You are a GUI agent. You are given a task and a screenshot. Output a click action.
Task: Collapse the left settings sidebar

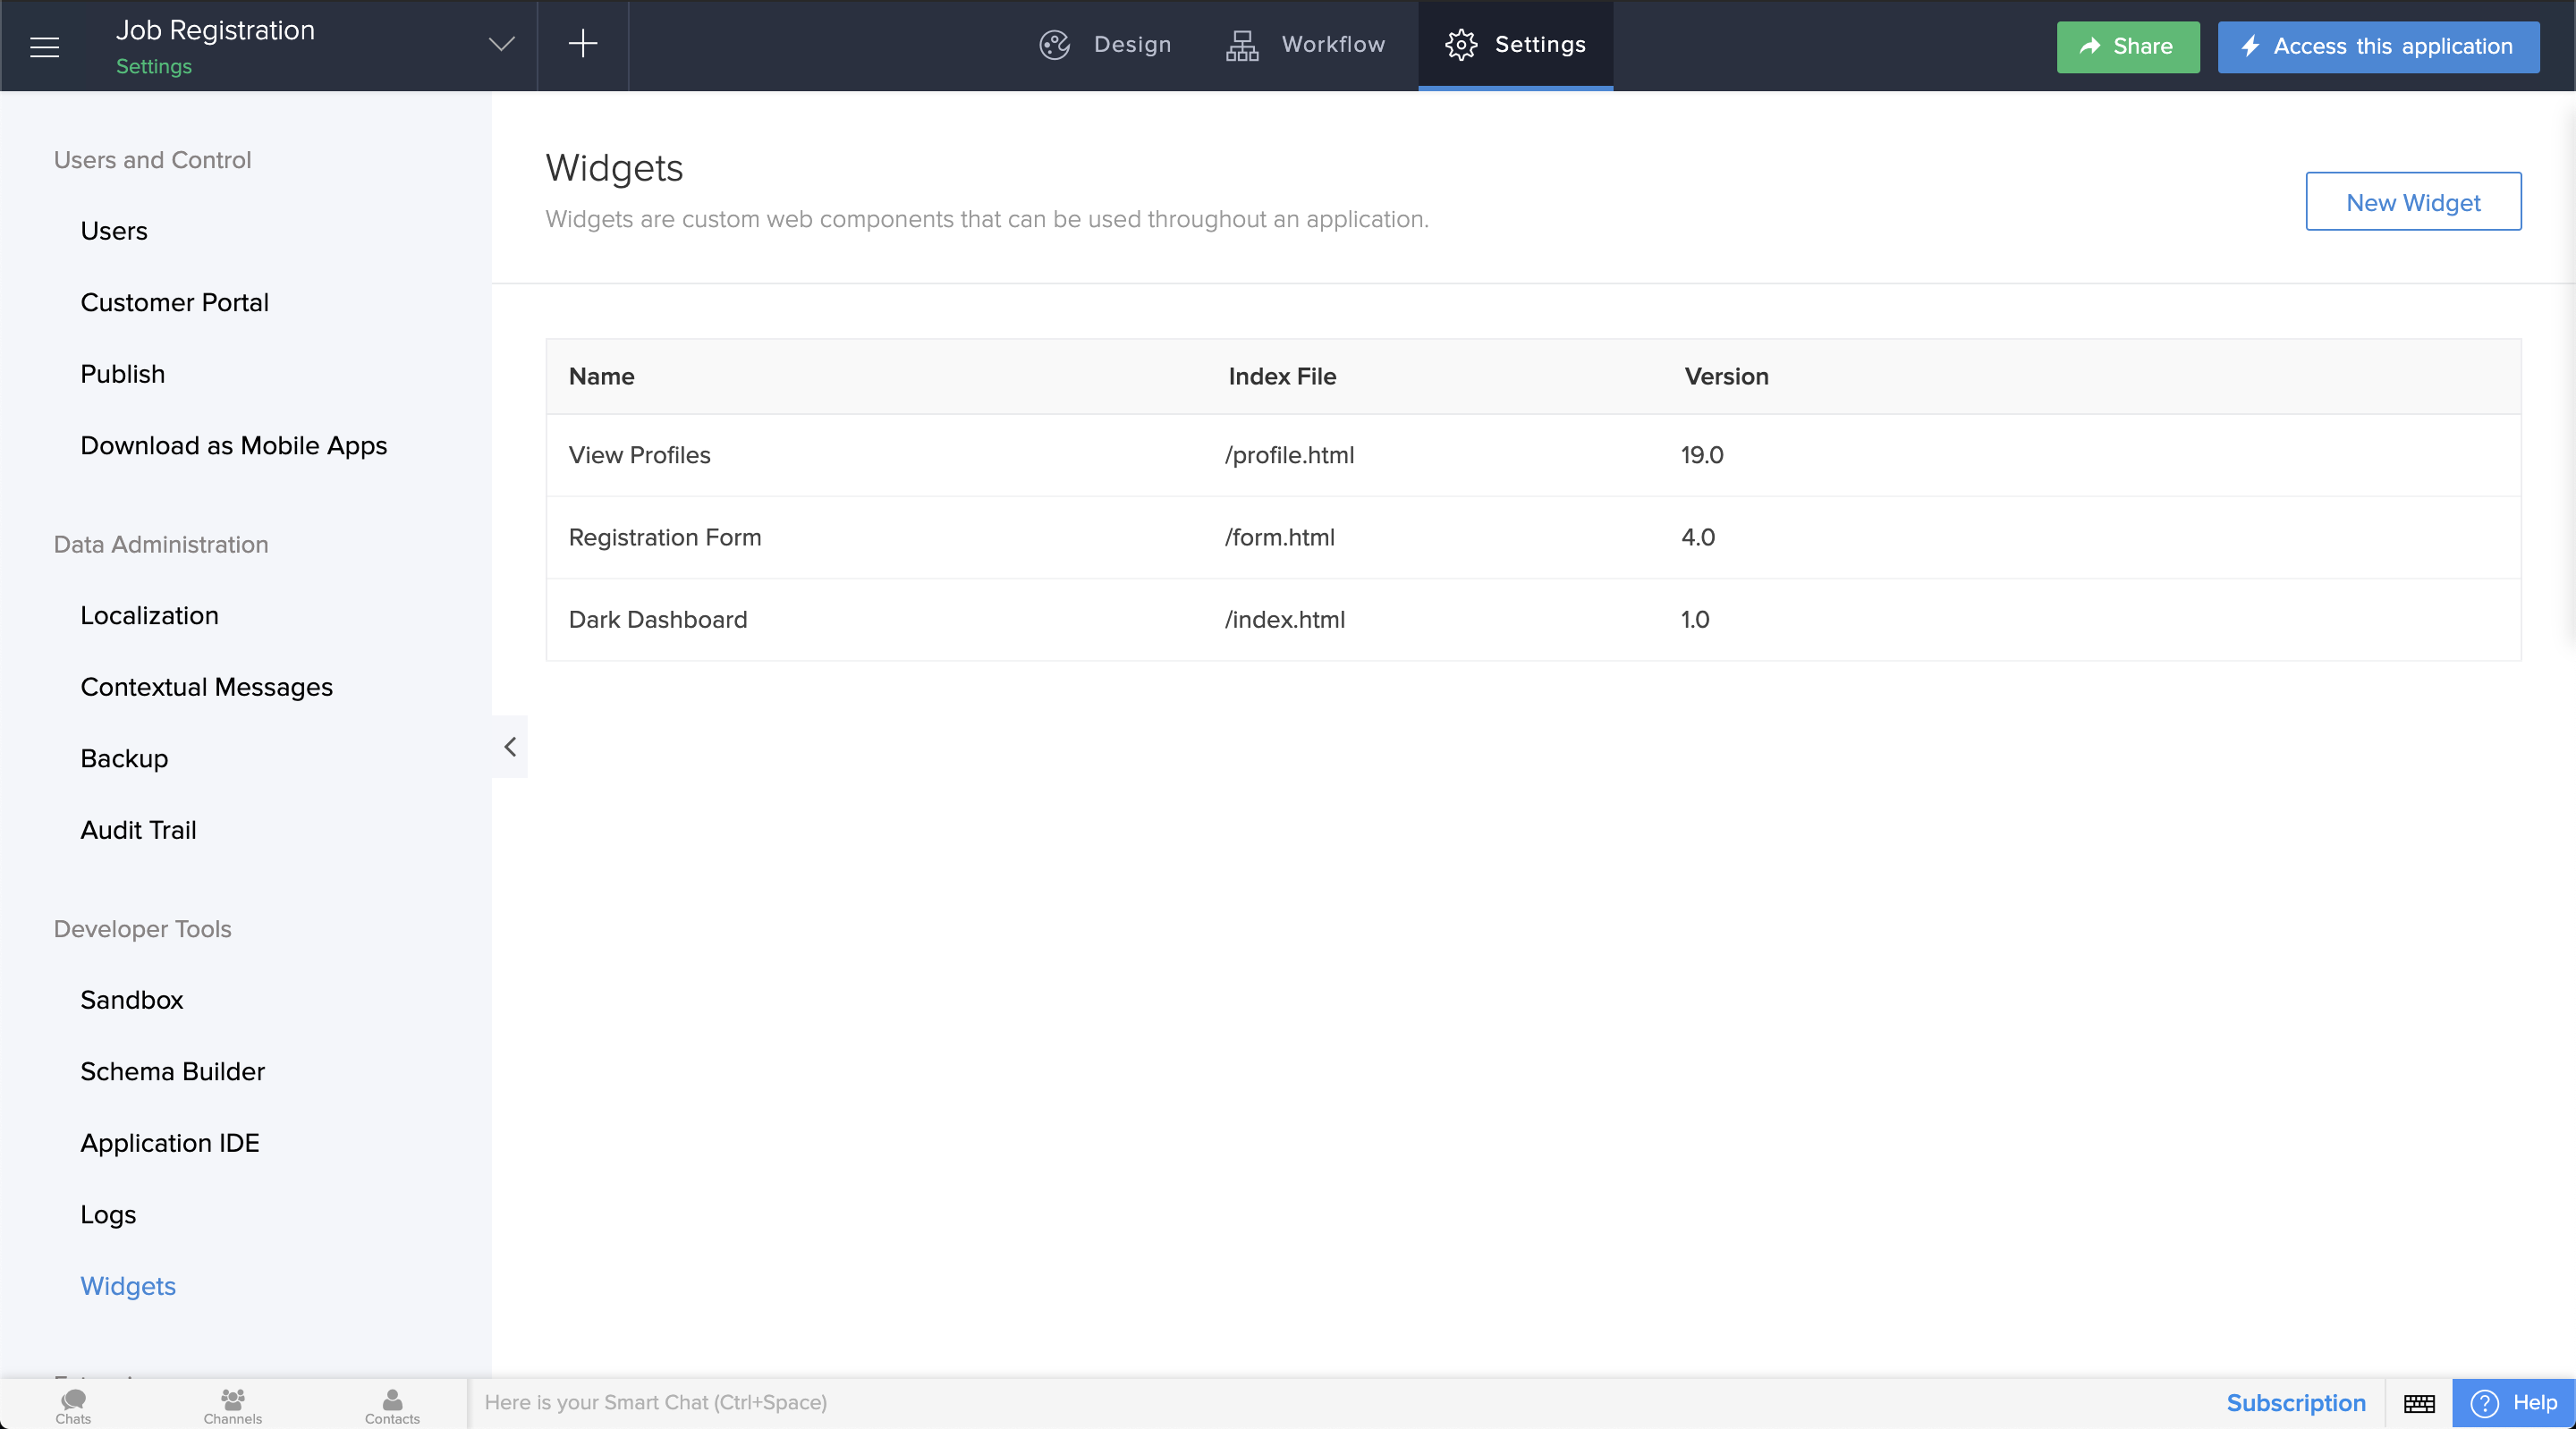pos(509,747)
